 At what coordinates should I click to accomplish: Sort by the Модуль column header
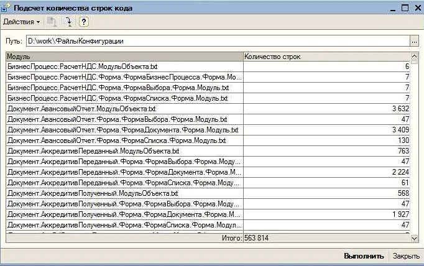(124, 57)
